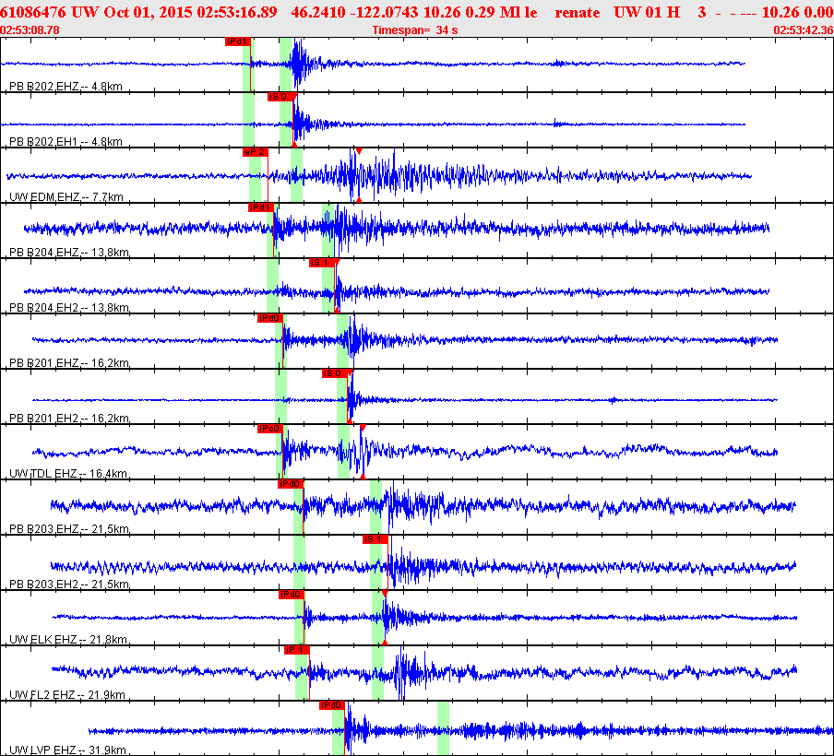The height and width of the screenshot is (756, 834).
Task: Select the iPd0 pick flag on ELK trace
Action: tap(292, 595)
